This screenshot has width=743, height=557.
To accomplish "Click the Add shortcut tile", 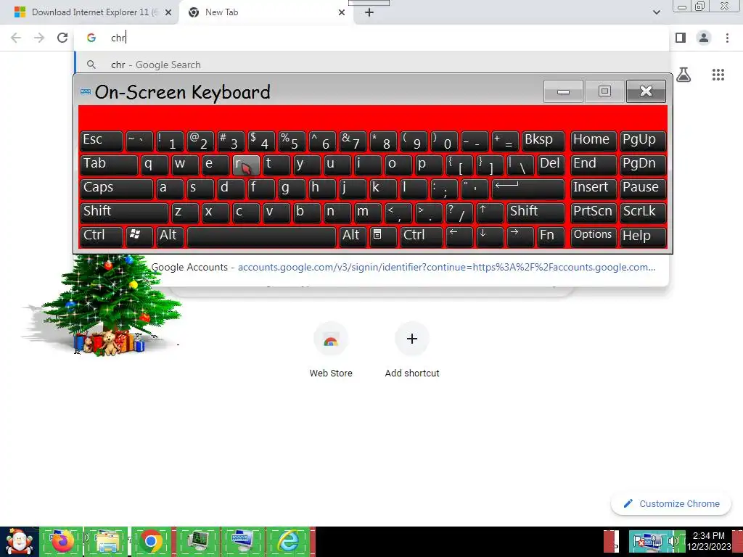I will click(412, 350).
